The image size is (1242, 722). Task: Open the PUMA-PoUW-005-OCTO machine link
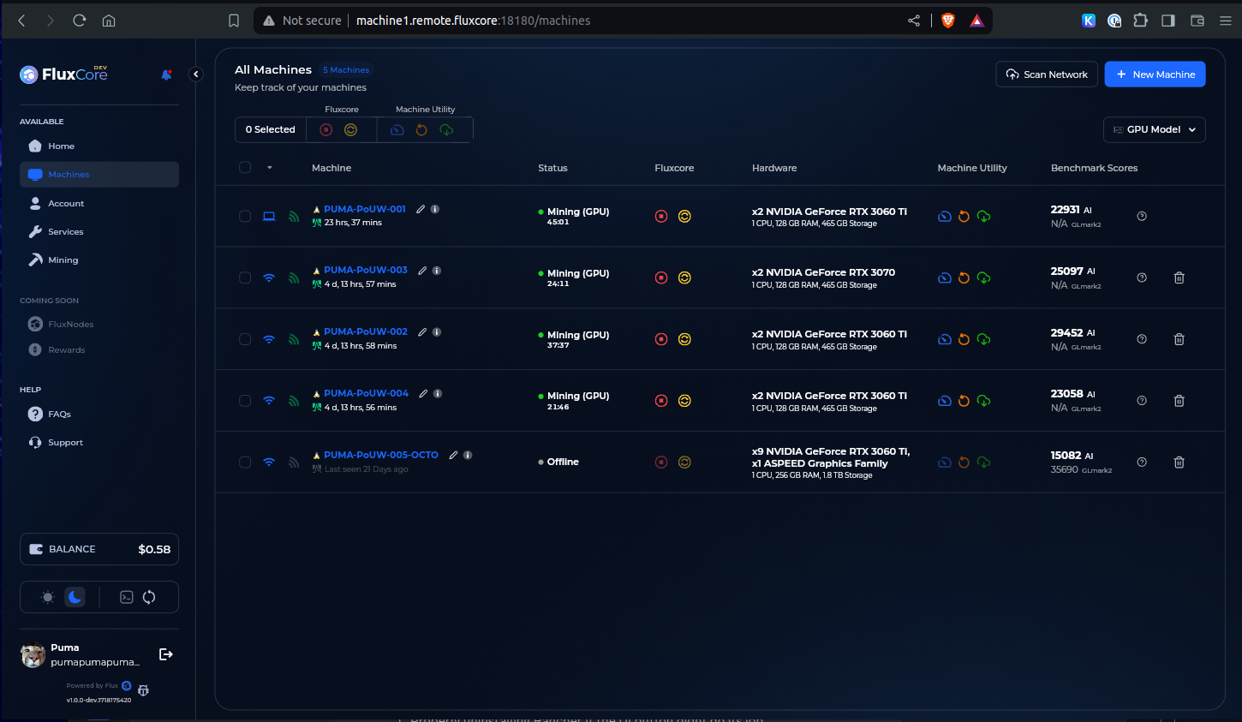381,455
